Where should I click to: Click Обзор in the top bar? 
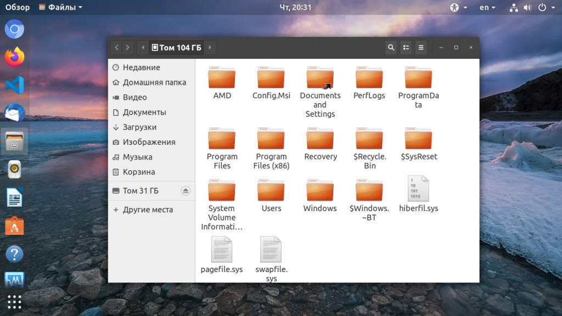pyautogui.click(x=18, y=8)
